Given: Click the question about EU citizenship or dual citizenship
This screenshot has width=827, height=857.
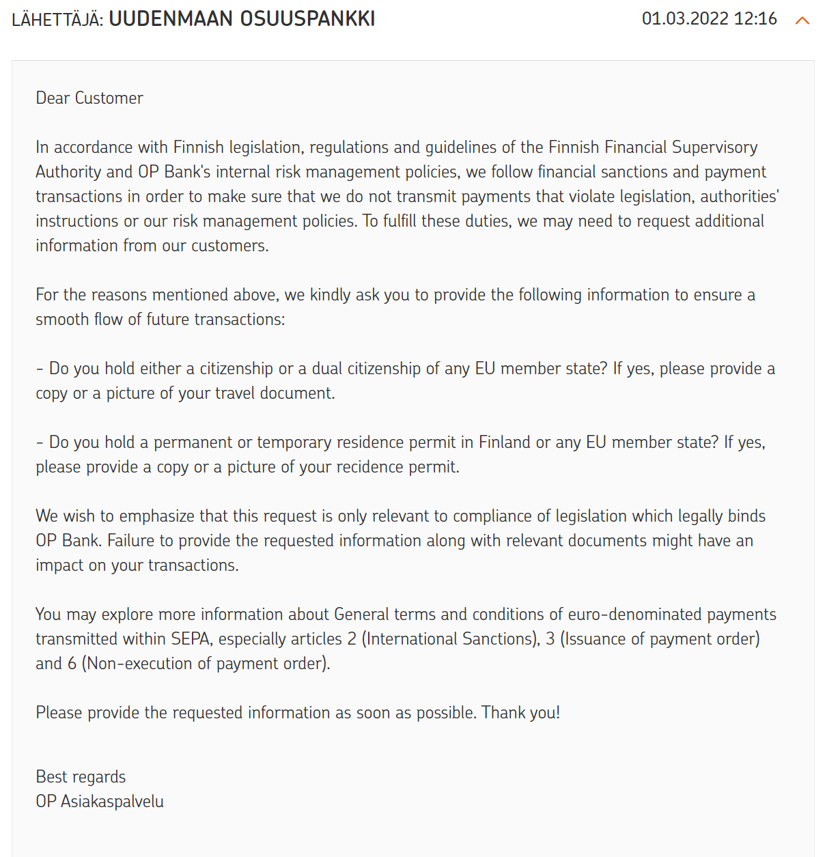Looking at the screenshot, I should (x=406, y=381).
